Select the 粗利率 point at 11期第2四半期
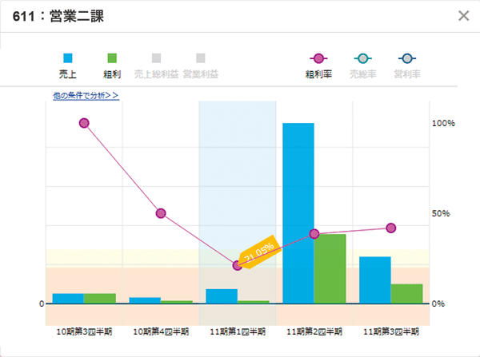Viewport: 480px width, 357px height. [x=314, y=234]
